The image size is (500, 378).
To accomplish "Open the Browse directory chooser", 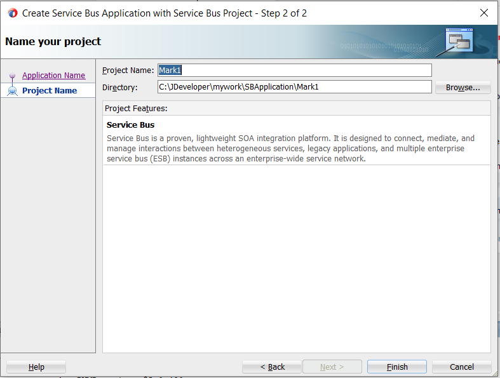I will pos(463,87).
